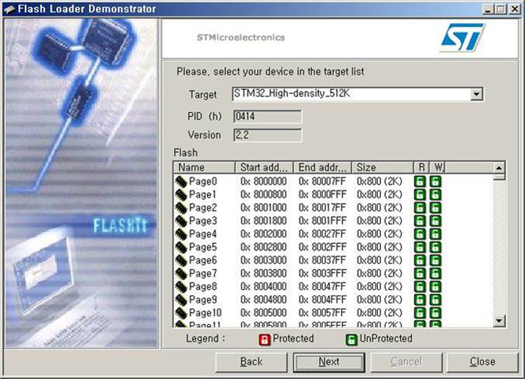Click Page3 read-protection lock icon

(x=420, y=221)
